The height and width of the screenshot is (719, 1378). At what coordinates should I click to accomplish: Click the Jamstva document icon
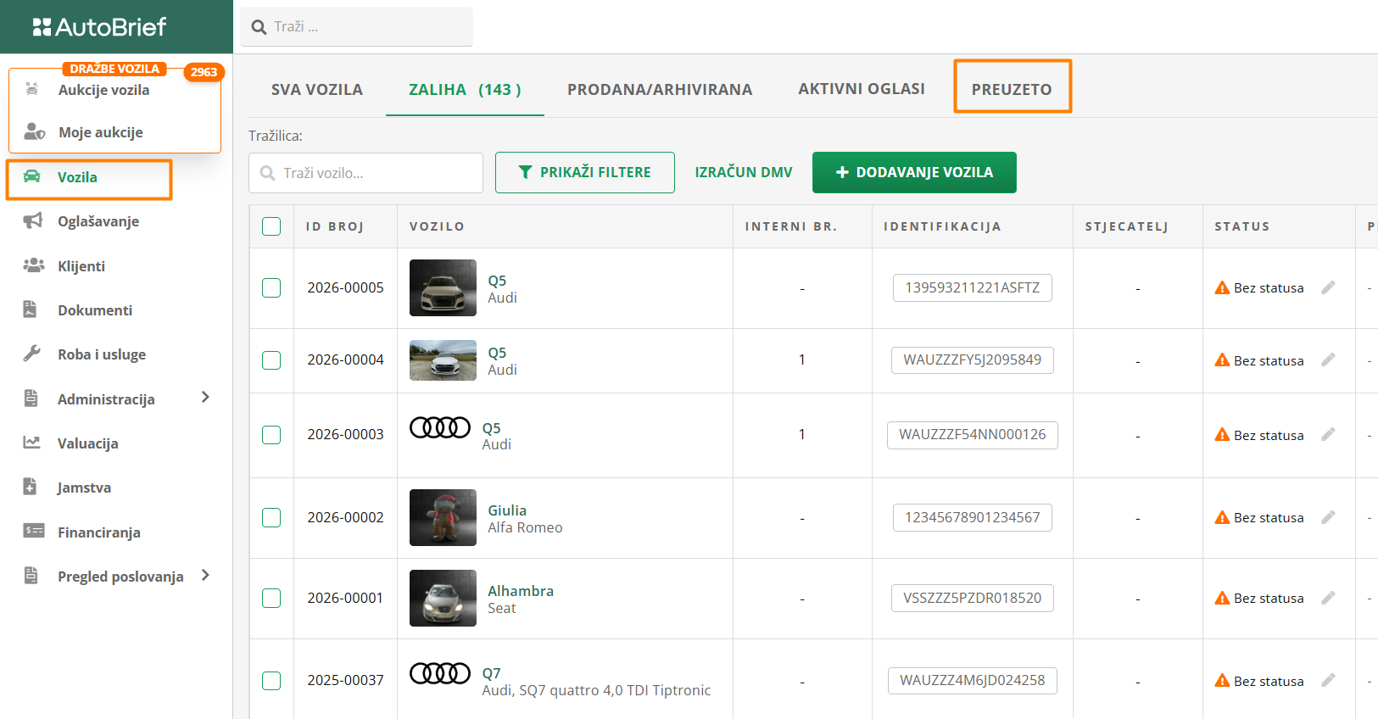click(x=31, y=487)
